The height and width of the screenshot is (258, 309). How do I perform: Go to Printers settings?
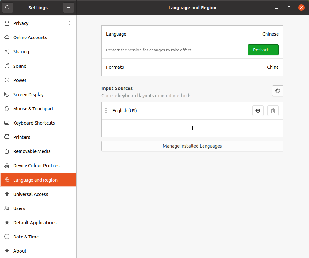point(38,137)
